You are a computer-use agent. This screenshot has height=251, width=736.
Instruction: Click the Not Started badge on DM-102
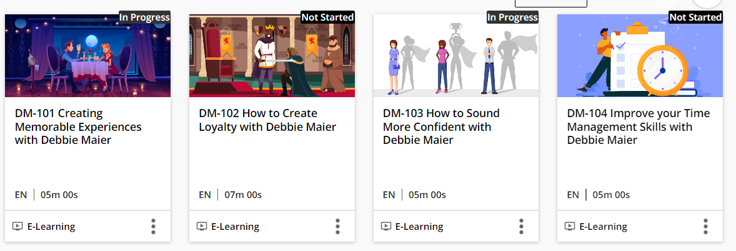tap(327, 17)
